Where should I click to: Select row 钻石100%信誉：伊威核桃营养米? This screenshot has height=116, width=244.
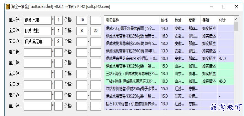click(169, 104)
